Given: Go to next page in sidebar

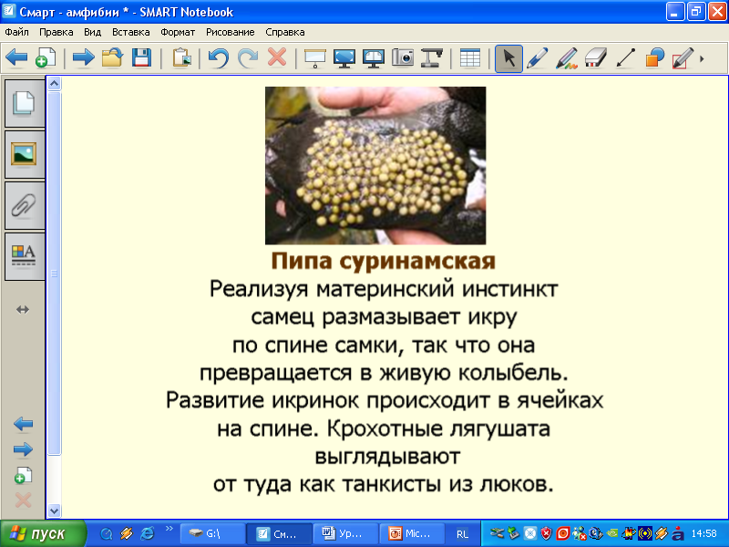Looking at the screenshot, I should [24, 449].
